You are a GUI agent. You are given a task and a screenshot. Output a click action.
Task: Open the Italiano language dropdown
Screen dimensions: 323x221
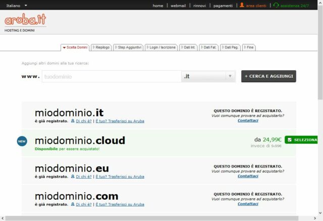(16, 6)
